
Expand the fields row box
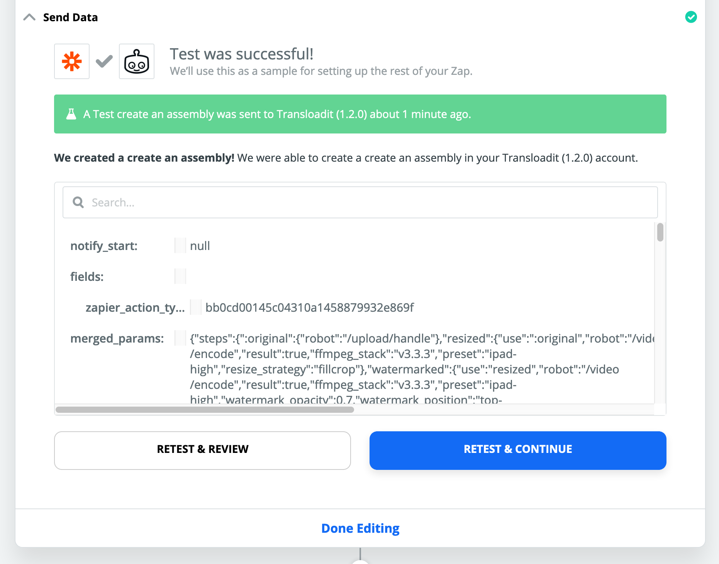(x=180, y=277)
